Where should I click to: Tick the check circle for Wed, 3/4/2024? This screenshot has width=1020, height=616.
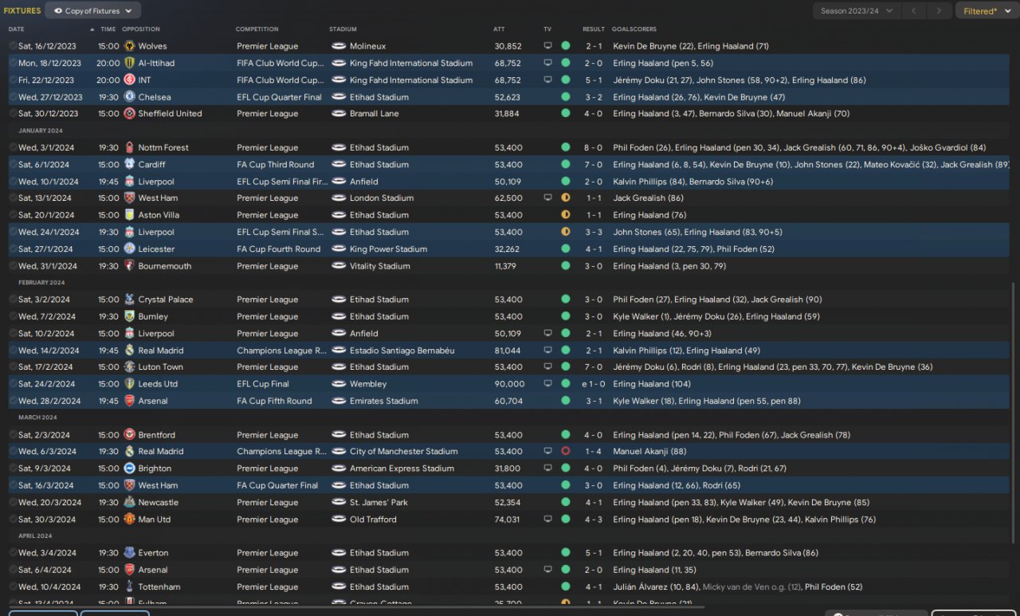[13, 553]
